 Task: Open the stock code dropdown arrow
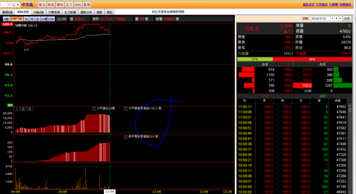click(8, 4)
